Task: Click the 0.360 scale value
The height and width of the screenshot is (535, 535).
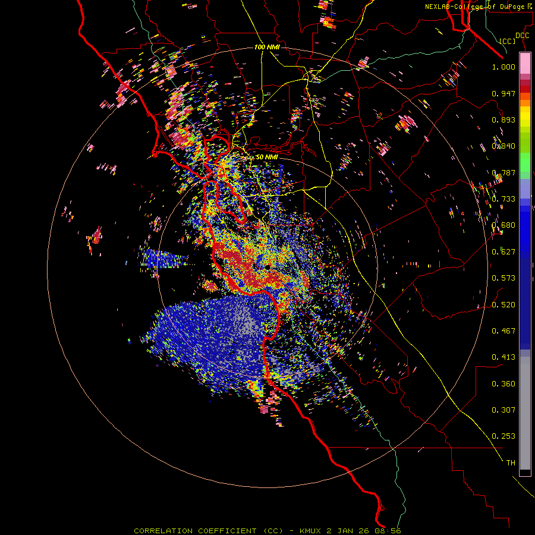Action: point(503,384)
